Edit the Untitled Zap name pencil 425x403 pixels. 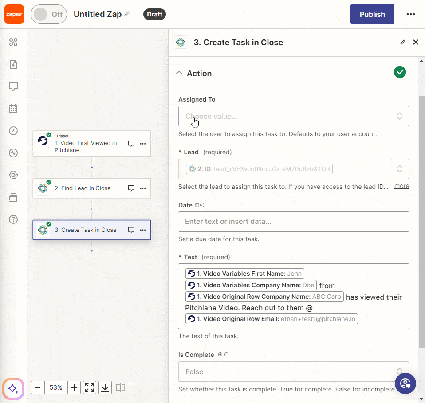(x=127, y=14)
